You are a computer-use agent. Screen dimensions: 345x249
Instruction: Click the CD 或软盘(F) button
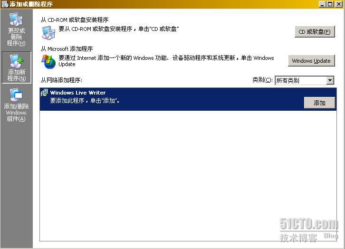[x=315, y=32]
